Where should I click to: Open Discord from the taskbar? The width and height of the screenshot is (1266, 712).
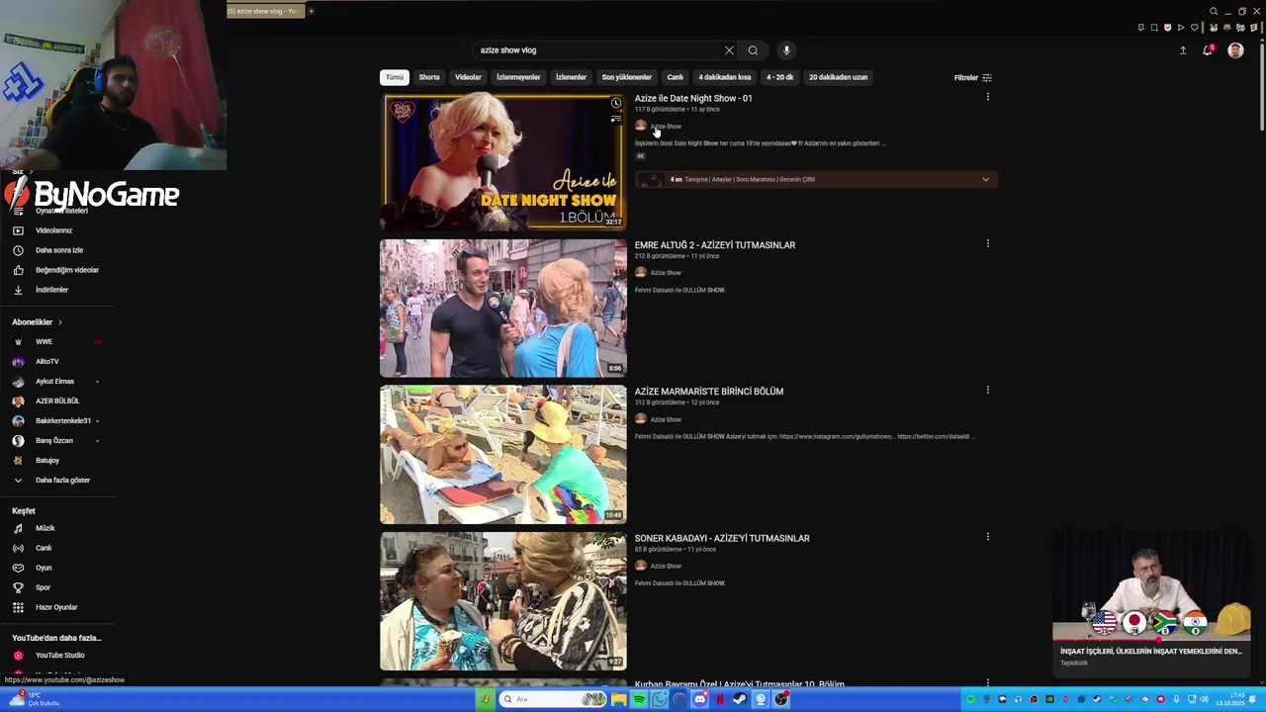coord(699,700)
